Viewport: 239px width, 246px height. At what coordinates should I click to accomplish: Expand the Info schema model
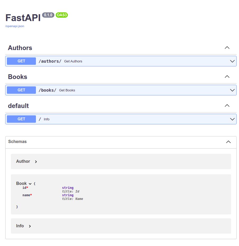point(30,226)
